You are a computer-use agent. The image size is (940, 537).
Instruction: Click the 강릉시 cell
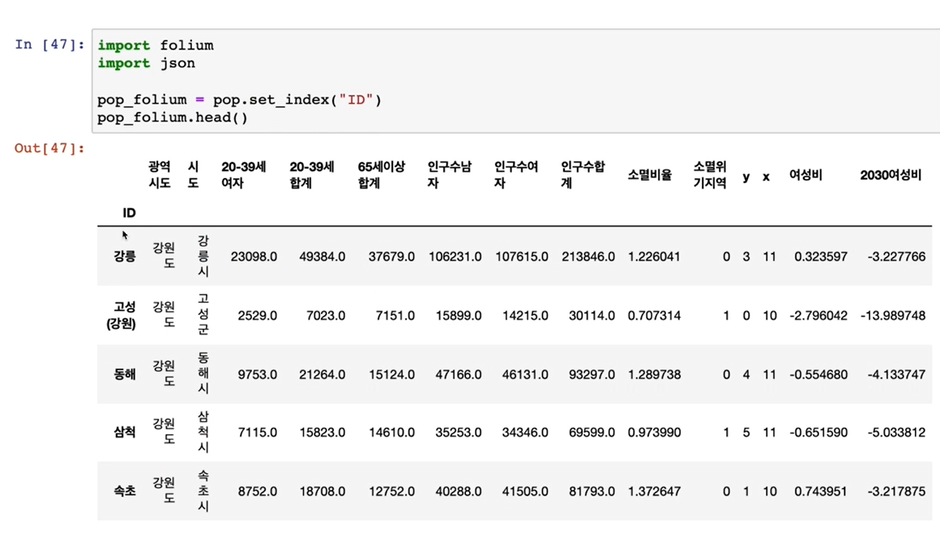tap(203, 257)
